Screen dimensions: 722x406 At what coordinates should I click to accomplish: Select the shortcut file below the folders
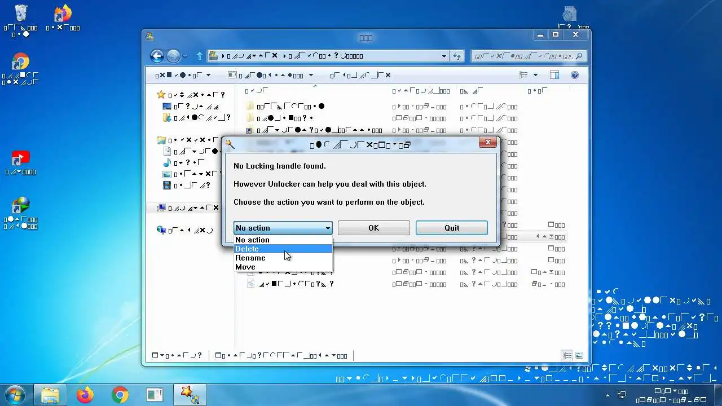(314, 130)
